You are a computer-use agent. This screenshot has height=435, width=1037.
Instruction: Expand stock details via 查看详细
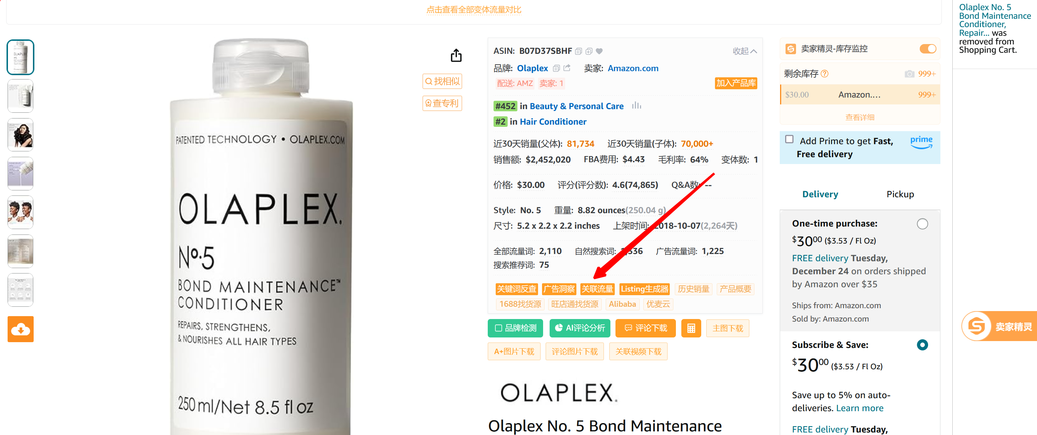pyautogui.click(x=859, y=117)
